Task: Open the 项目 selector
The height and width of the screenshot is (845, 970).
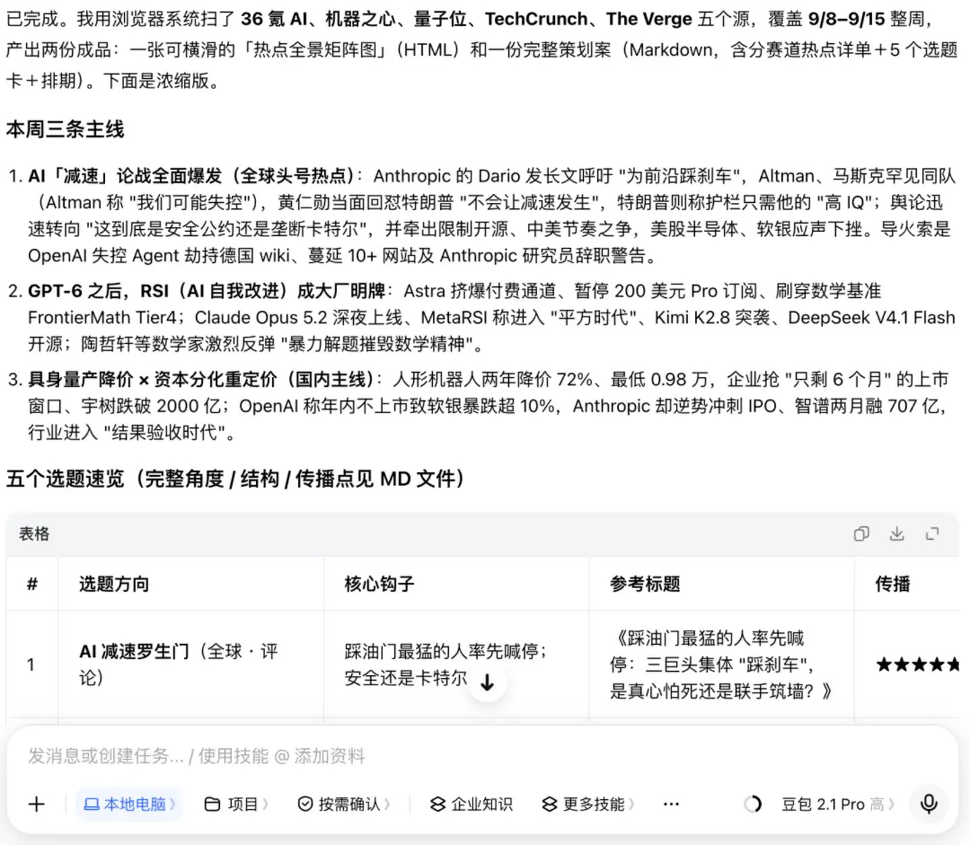Action: point(236,804)
